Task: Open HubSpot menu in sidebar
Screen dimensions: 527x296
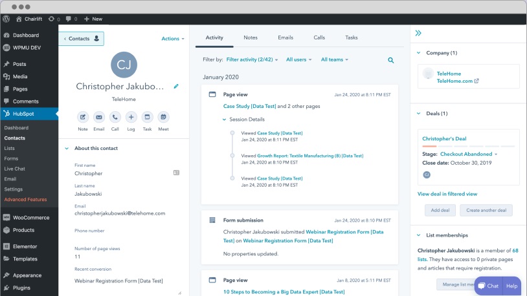Action: [x=29, y=114]
